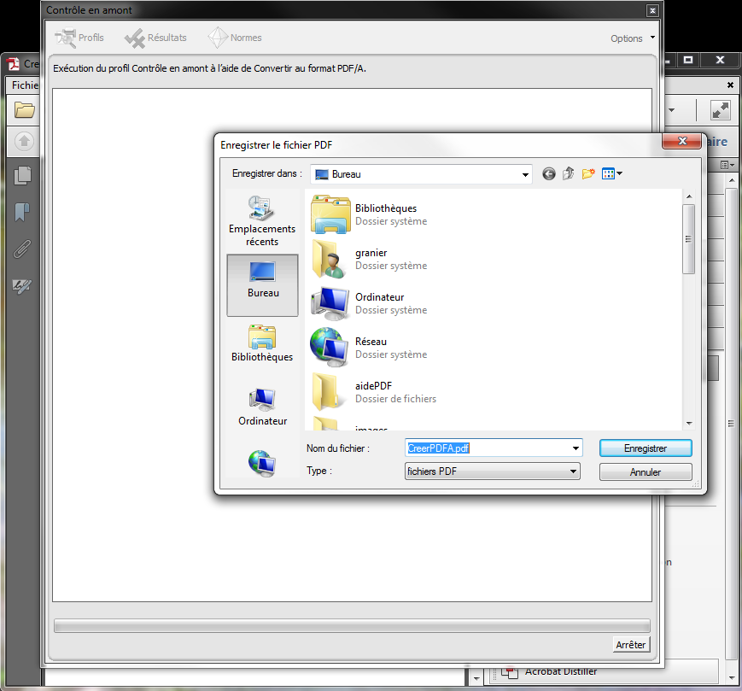
Task: Open the view menu icon dropdown
Action: point(612,173)
